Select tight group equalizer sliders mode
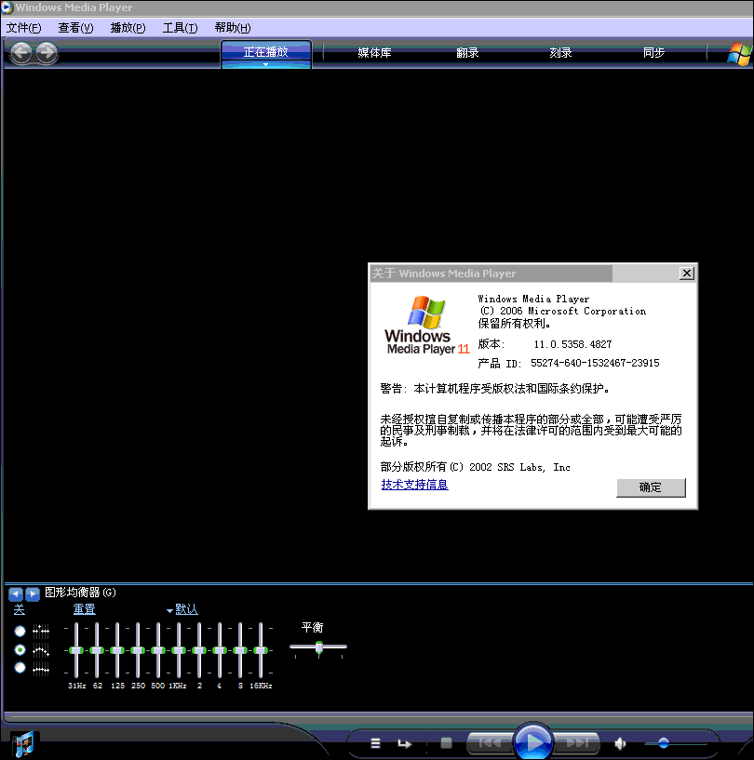The image size is (754, 760). pyautogui.click(x=20, y=668)
